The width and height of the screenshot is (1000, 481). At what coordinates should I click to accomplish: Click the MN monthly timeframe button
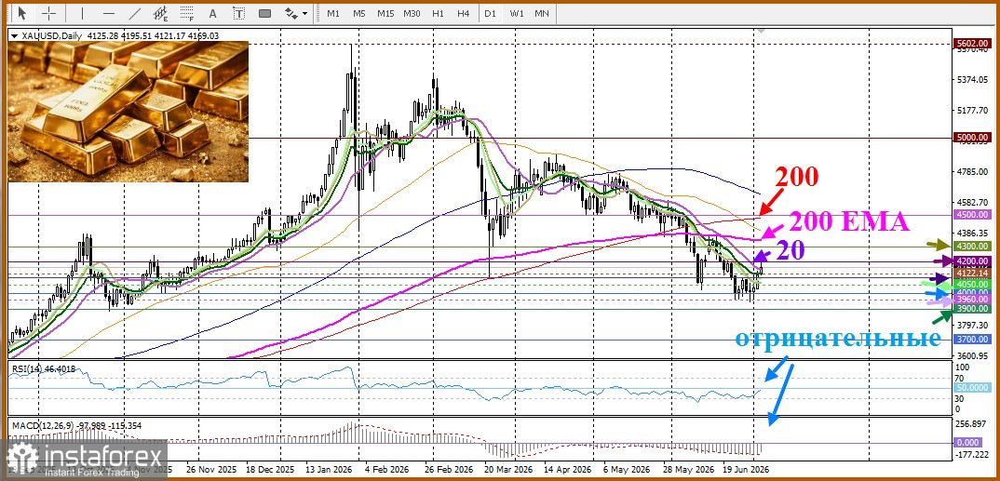[x=542, y=13]
